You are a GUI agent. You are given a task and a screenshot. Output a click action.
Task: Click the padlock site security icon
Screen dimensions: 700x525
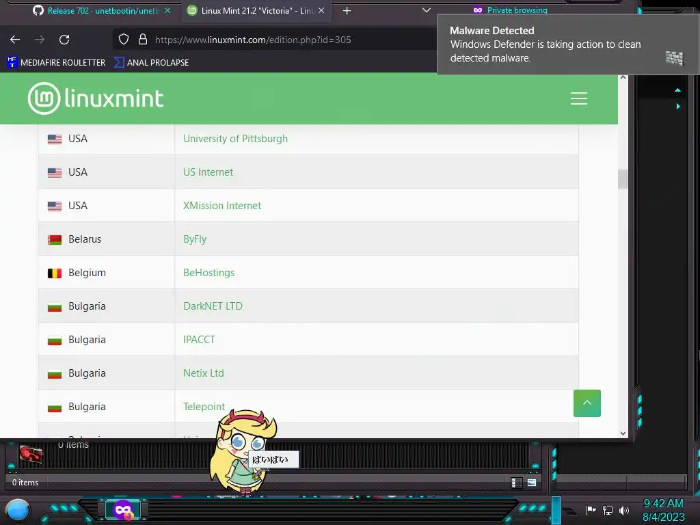pos(143,39)
